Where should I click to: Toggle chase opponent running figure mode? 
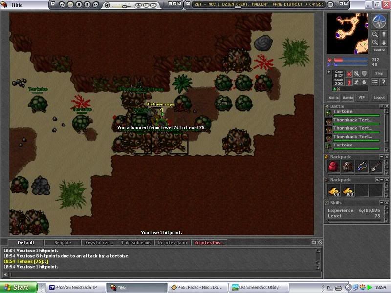pyautogui.click(x=357, y=82)
